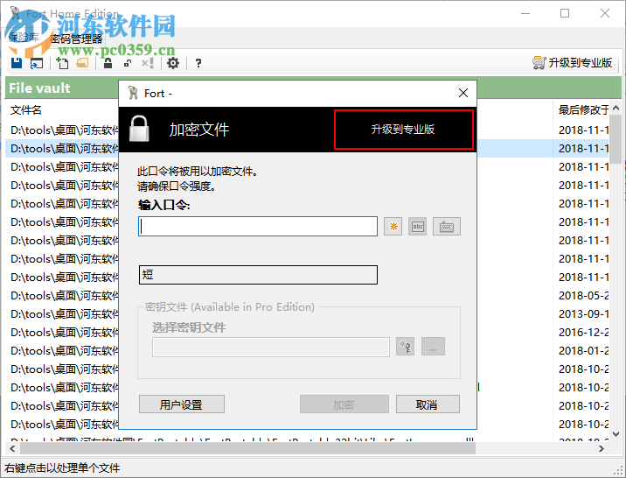Screen dimensions: 626x478
Task: Click 升级到专业版 in the black dialog header
Action: coord(404,130)
